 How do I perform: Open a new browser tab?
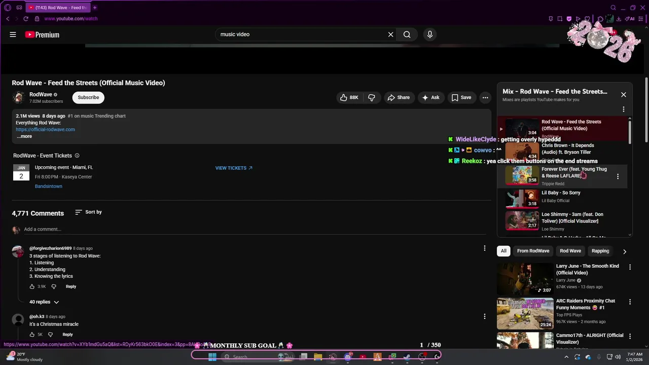pyautogui.click(x=95, y=8)
